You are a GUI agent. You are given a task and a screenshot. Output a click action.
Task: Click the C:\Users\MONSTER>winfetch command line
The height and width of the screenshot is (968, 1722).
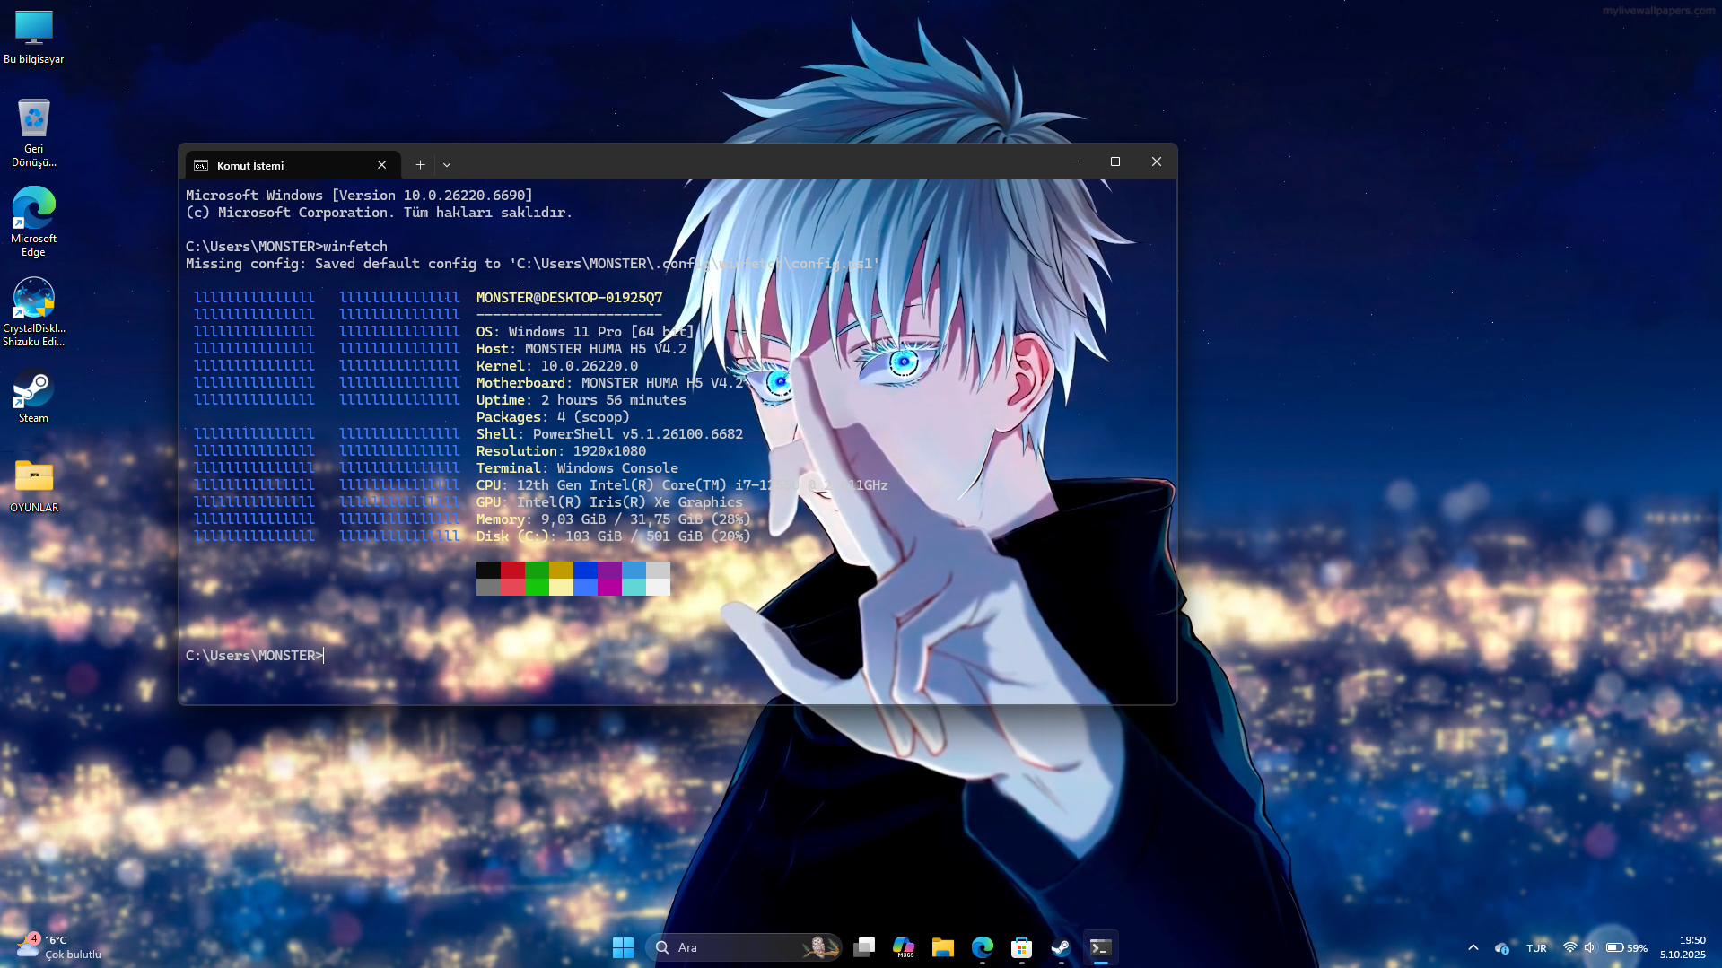(x=287, y=246)
